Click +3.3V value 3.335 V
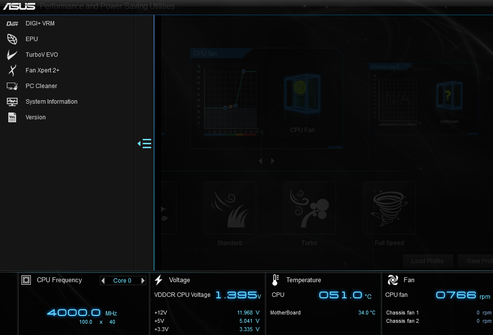 pos(249,329)
